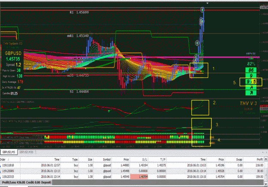Click the open price 1.45498

(x=125, y=171)
